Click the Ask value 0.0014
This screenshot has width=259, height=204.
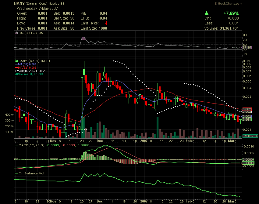[x=69, y=23]
